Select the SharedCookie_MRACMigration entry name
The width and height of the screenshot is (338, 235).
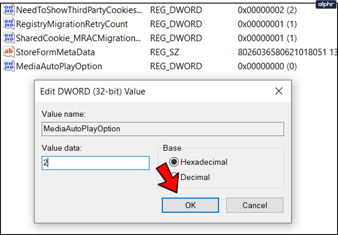click(x=79, y=38)
